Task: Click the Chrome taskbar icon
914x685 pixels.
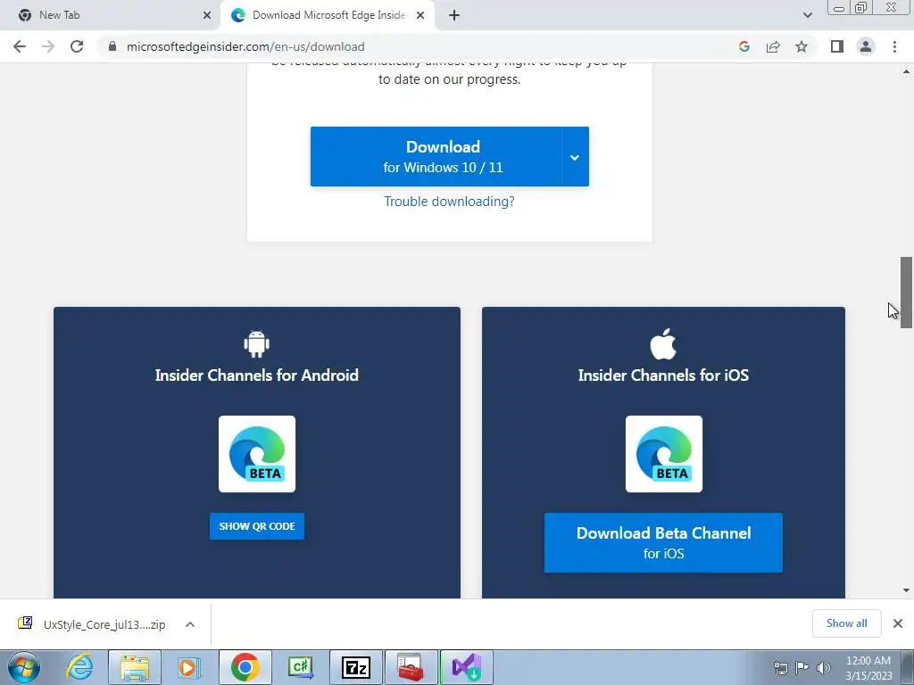Action: tap(245, 667)
